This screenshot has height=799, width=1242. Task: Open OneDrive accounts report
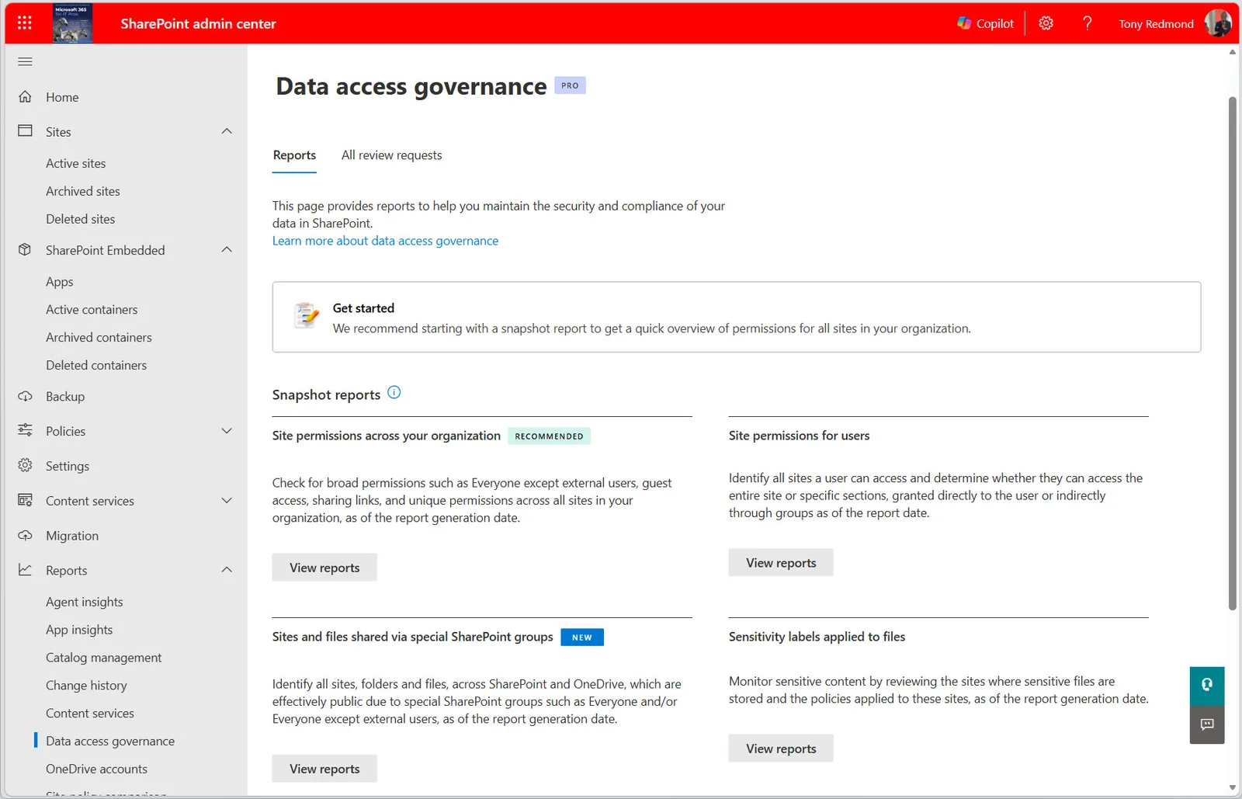(96, 769)
